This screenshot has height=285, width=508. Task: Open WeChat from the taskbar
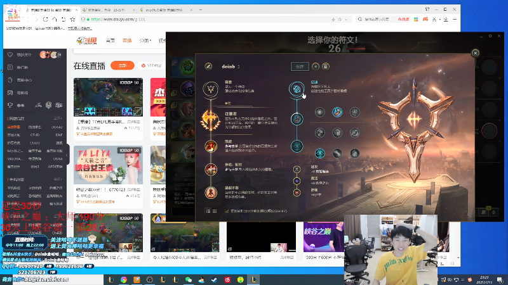(189, 279)
